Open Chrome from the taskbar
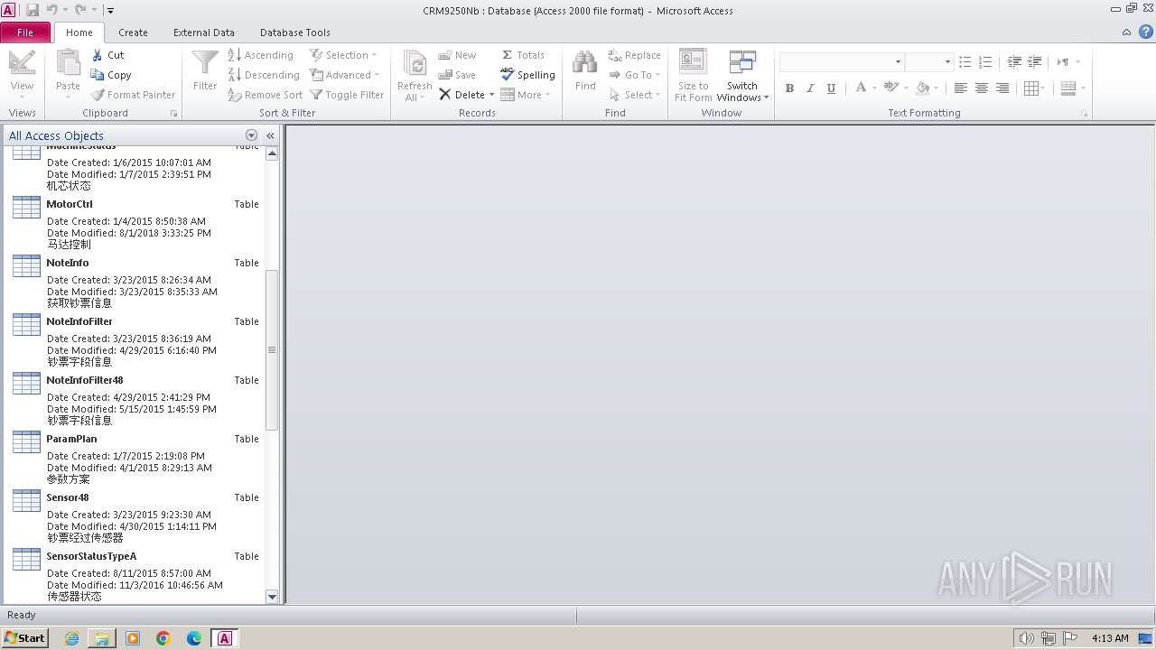This screenshot has height=650, width=1156. [163, 638]
